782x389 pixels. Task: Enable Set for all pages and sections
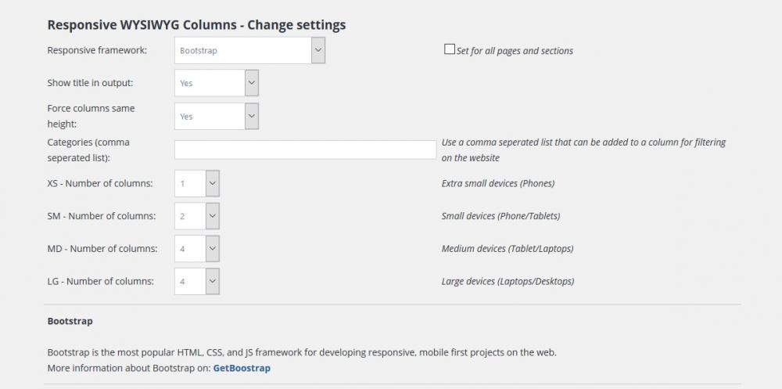click(x=449, y=49)
